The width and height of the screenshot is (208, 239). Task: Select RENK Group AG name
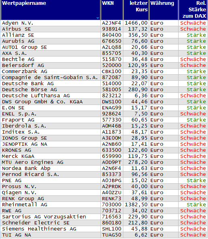[x=23, y=199]
